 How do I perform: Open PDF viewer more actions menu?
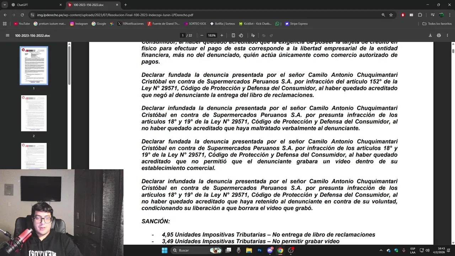pos(448,36)
